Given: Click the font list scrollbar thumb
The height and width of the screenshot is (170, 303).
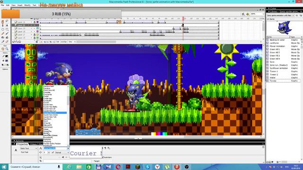Looking at the screenshot, I should point(68,101).
